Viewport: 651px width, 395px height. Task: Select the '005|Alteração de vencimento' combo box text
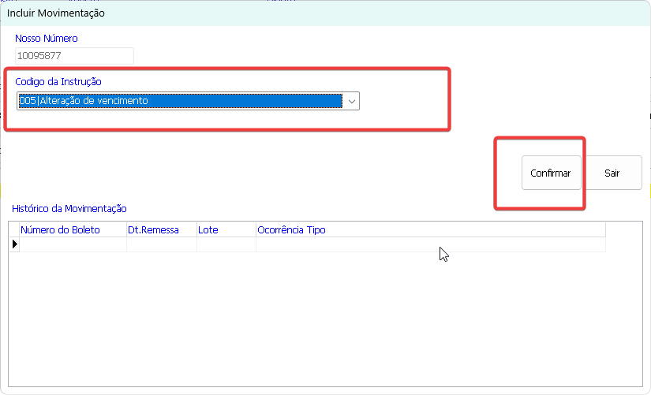coord(180,101)
